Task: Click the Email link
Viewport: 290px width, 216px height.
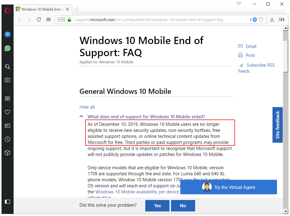Action: [x=251, y=46]
